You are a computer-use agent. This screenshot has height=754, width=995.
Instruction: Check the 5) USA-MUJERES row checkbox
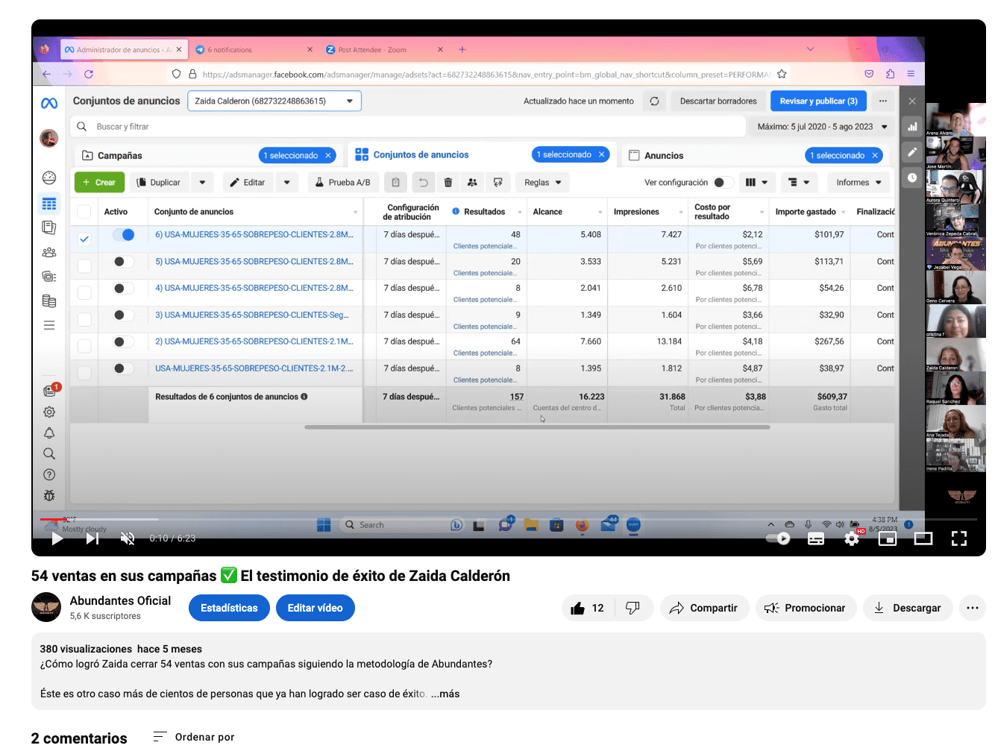coord(84,266)
